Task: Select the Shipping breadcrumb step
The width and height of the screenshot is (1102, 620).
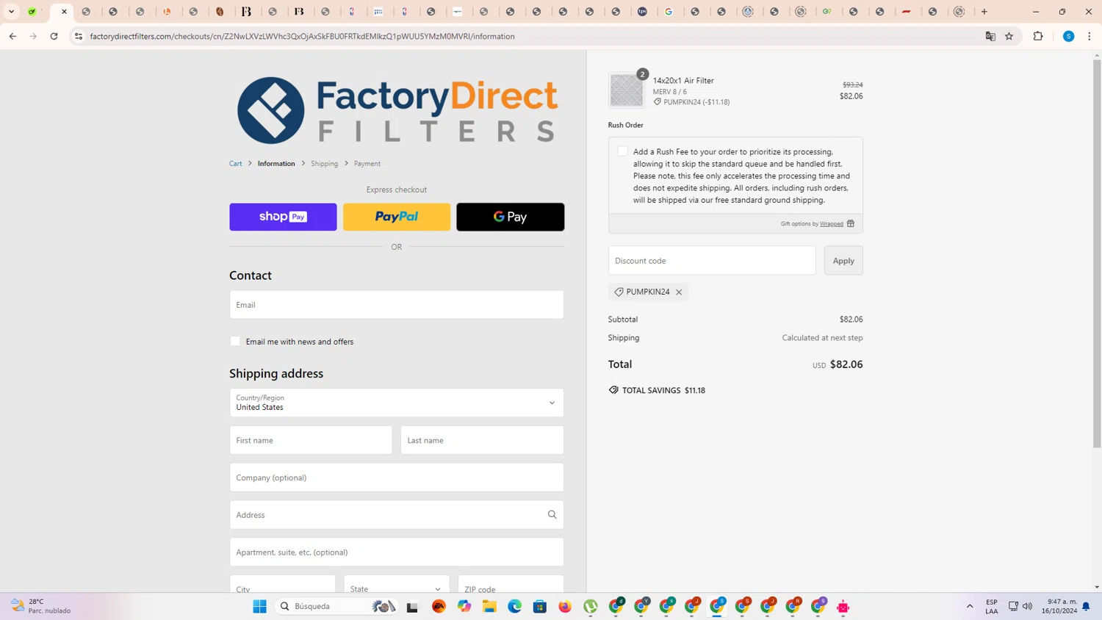Action: (324, 164)
